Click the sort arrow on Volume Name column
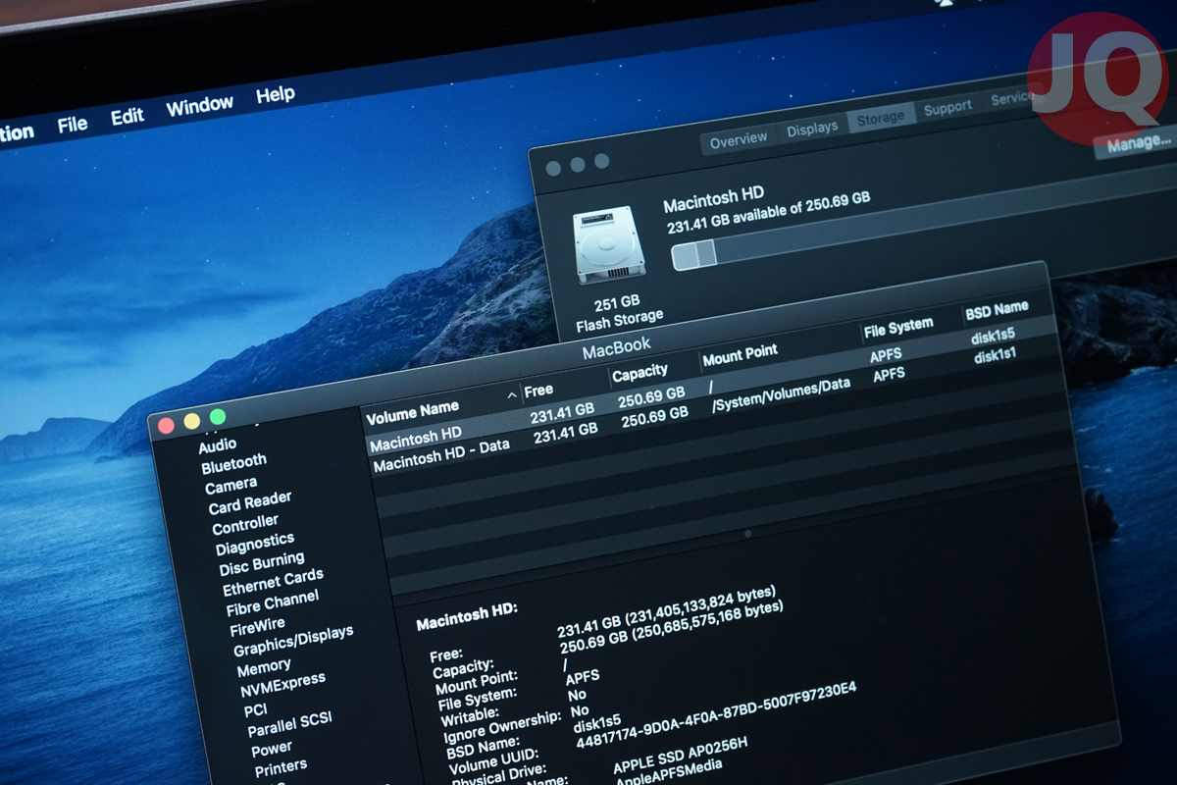Screen dimensions: 1177x785 [512, 395]
